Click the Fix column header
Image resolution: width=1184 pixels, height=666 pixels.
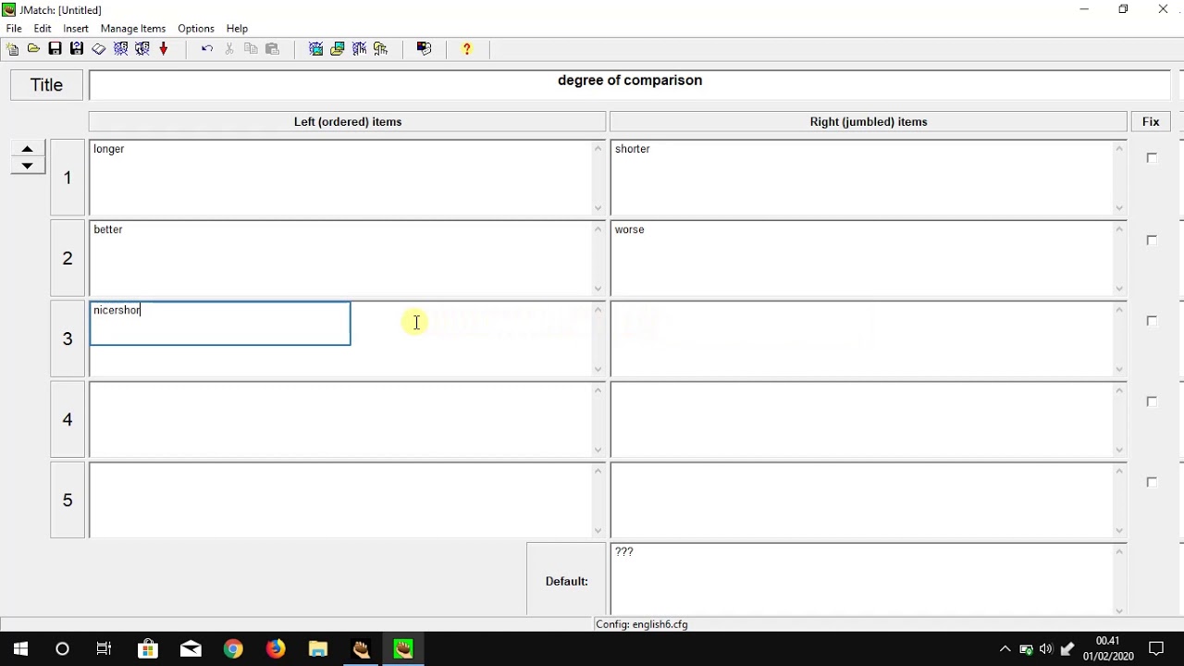[x=1151, y=122]
